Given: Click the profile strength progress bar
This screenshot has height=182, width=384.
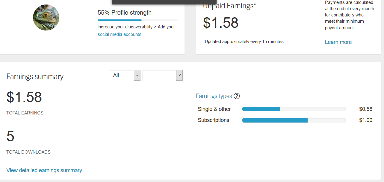Looking at the screenshot, I should 137,20.
